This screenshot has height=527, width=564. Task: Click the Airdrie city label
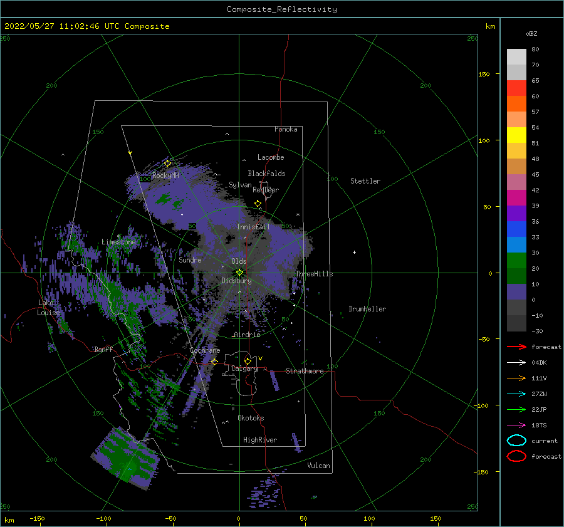tap(247, 335)
